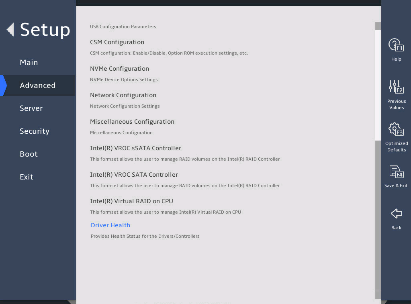
Task: Click the Previous Values F2 sliders icon
Action: [x=396, y=87]
